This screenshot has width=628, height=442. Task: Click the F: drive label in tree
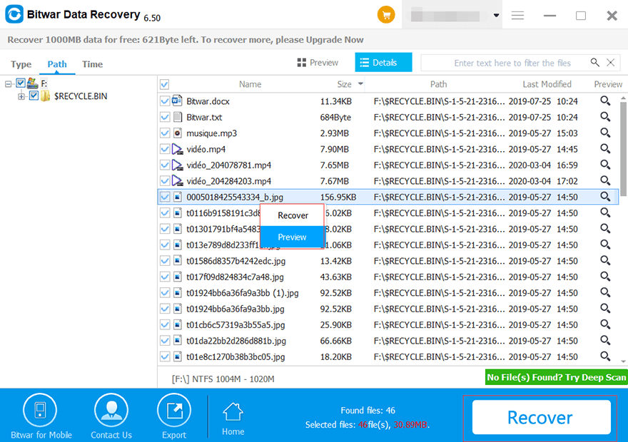[x=44, y=83]
